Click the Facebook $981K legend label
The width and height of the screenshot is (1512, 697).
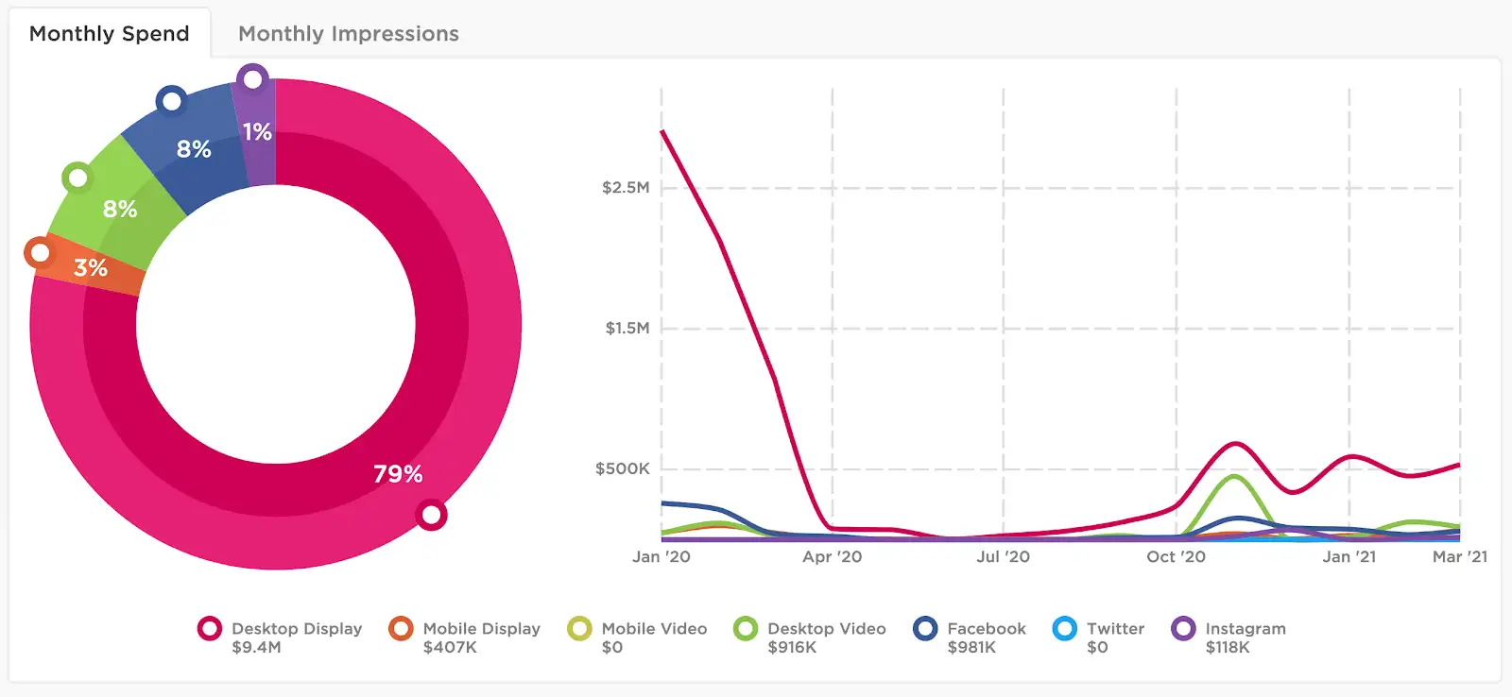click(987, 637)
